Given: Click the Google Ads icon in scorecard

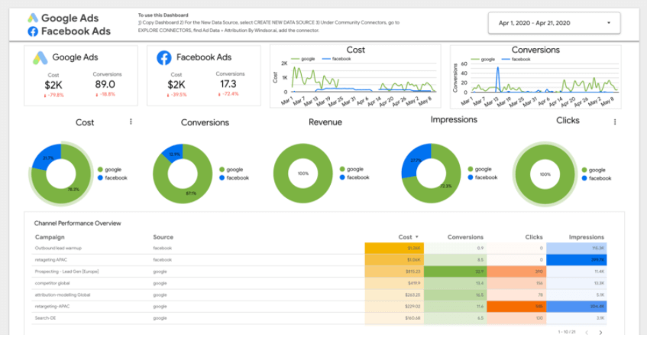Looking at the screenshot, I should 40,58.
